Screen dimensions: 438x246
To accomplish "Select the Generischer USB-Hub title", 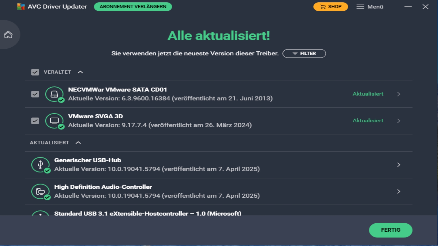I will pyautogui.click(x=88, y=160).
